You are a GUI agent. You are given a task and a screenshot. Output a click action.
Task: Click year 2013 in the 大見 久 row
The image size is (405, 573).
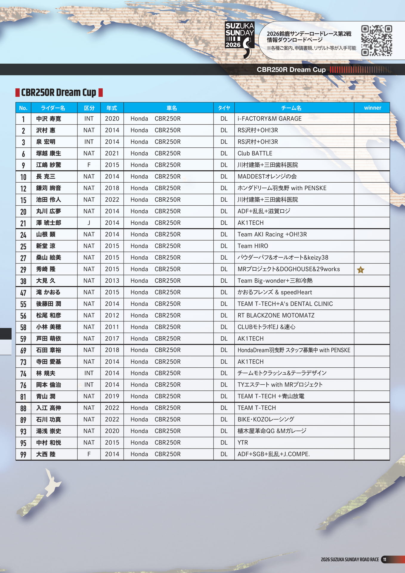click(112, 281)
